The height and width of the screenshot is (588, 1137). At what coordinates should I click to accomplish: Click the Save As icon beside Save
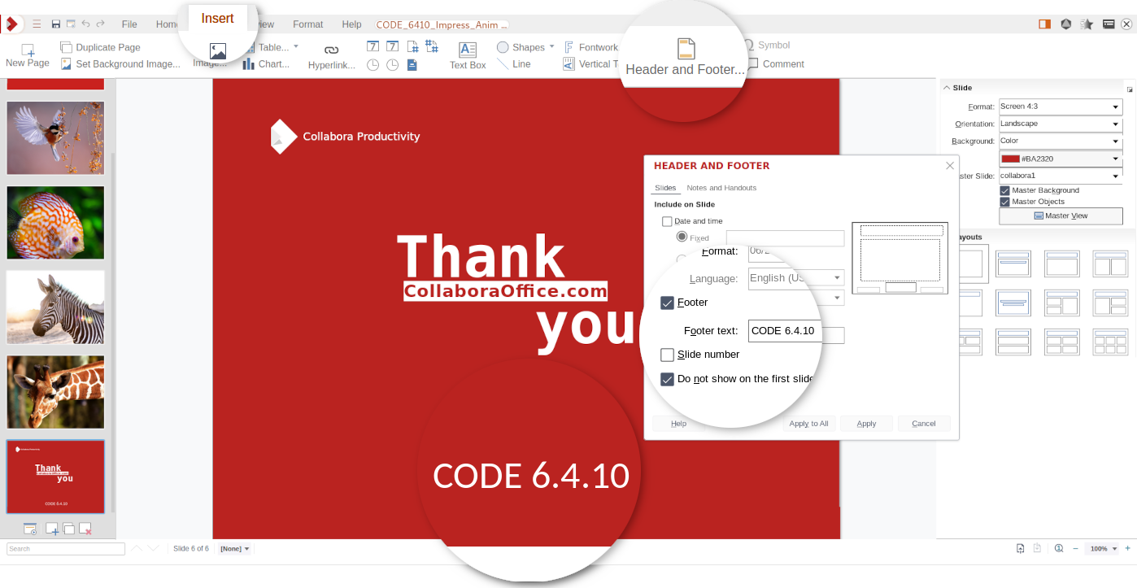[x=71, y=24]
